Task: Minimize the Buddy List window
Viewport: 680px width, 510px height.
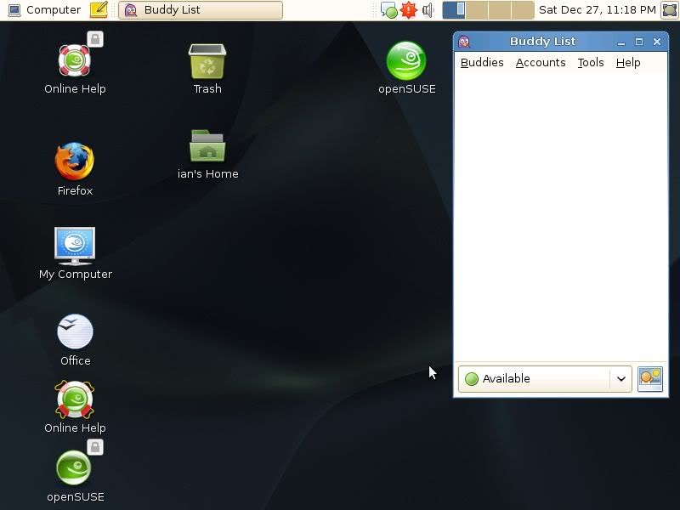Action: click(621, 42)
